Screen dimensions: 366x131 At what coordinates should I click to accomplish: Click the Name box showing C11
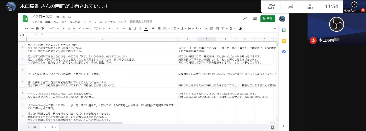coord(28,35)
